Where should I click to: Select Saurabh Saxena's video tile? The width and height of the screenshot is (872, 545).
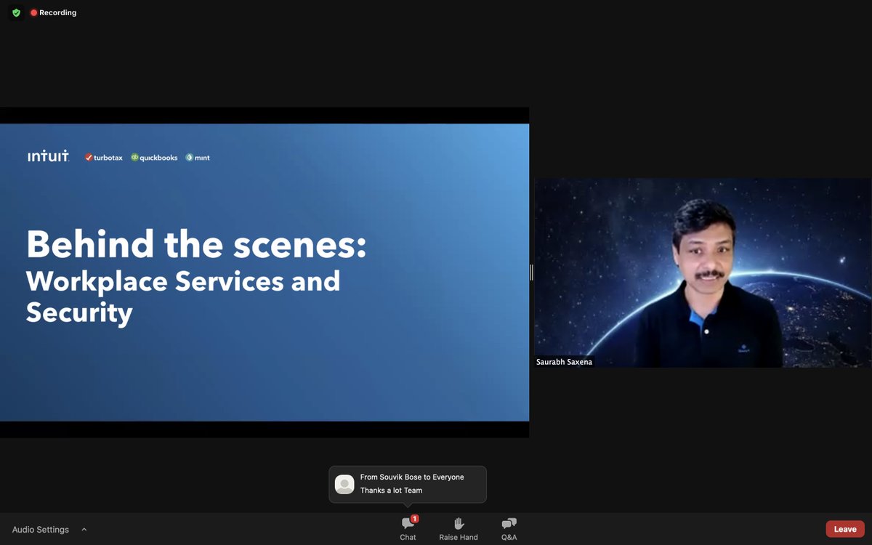pyautogui.click(x=703, y=272)
